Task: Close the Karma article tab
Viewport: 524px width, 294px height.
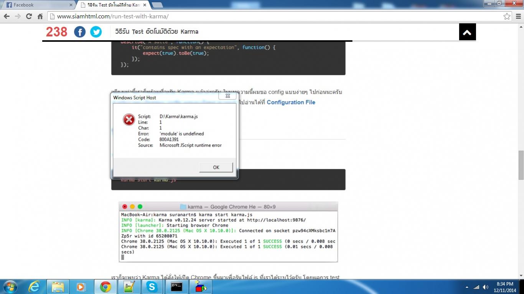Action: (x=145, y=5)
